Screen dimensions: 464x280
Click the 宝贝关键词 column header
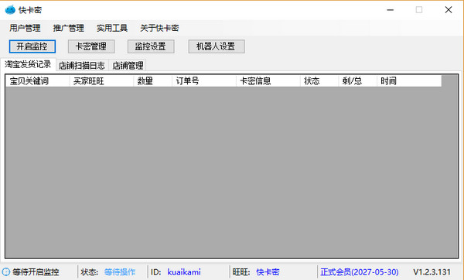point(37,80)
